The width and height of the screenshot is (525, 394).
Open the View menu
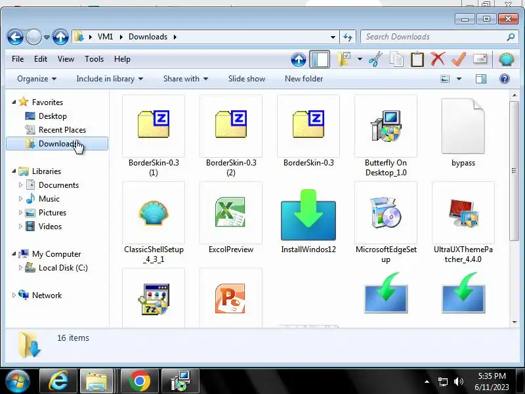click(66, 59)
